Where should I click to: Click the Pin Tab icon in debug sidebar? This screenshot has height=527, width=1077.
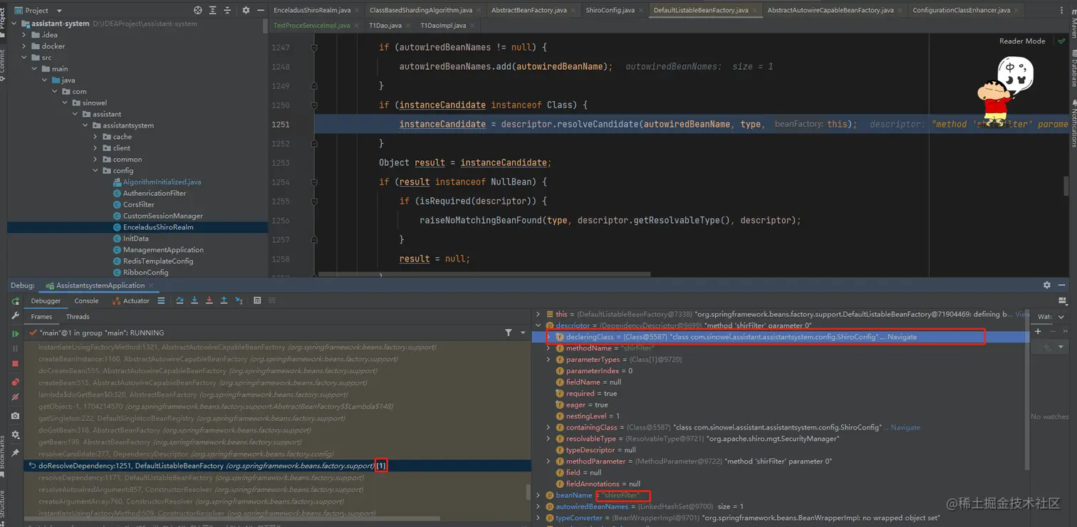(x=15, y=453)
